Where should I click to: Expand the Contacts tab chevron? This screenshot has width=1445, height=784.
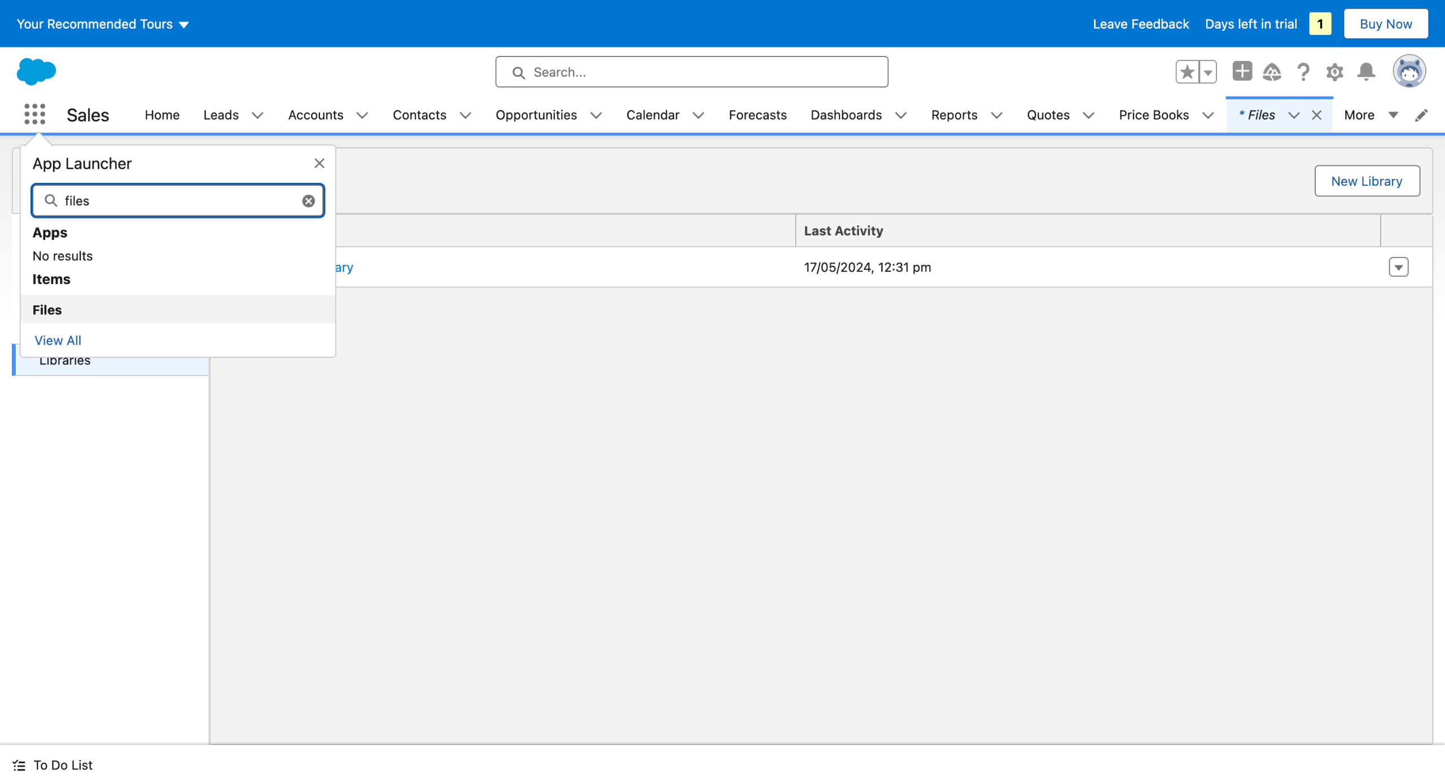coord(466,115)
